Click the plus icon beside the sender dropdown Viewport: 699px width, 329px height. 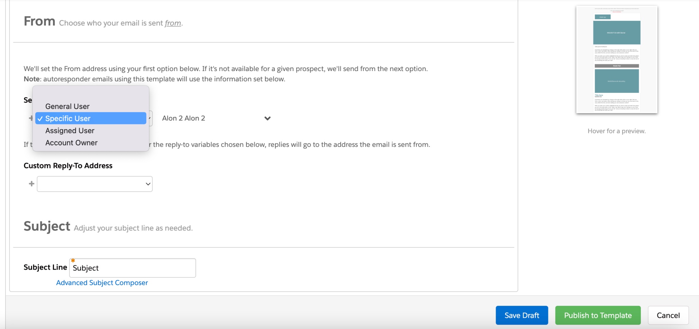tap(31, 118)
